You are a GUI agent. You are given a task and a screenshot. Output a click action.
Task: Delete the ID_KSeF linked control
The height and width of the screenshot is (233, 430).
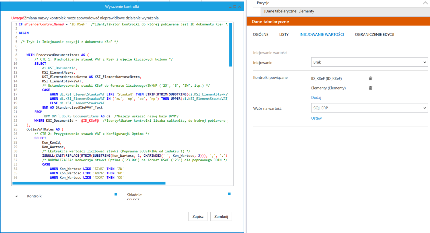coord(371,78)
